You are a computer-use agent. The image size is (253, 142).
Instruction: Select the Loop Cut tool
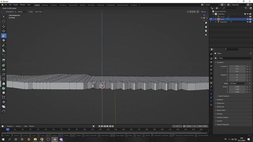tap(4, 75)
